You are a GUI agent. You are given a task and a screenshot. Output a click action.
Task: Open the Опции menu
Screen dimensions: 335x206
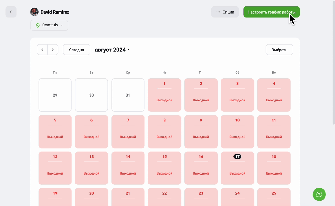[x=225, y=12]
